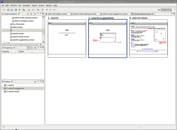177x130 pixels.
Task: Select the '2. search-suggestions' storyboard thumbnail
Action: click(x=108, y=39)
